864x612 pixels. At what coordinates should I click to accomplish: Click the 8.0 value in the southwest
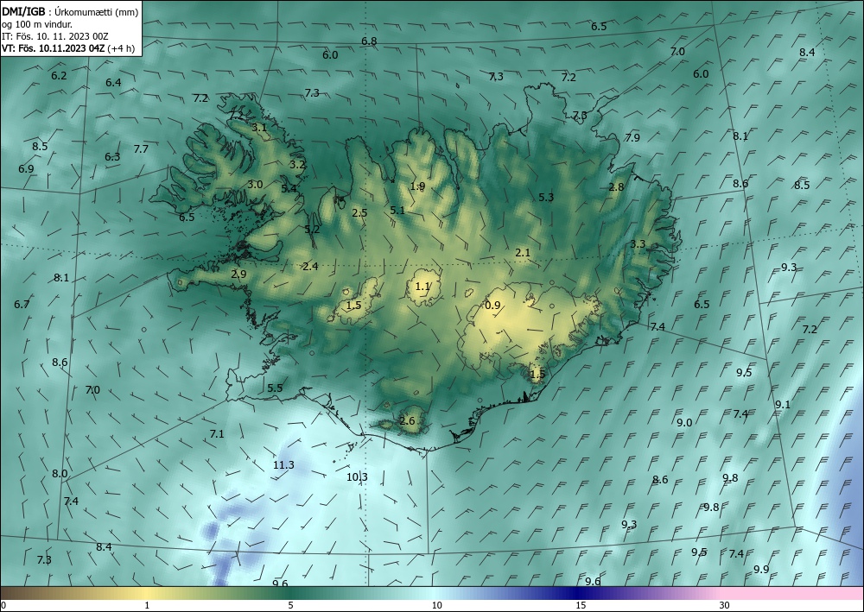tap(60, 474)
